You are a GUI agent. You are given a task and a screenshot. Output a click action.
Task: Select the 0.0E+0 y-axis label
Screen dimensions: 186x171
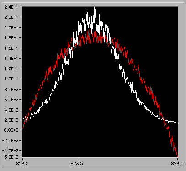[x=11, y=130]
